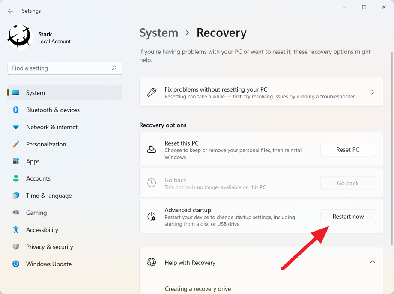
Task: Click the Gaming controller icon
Action: click(16, 213)
